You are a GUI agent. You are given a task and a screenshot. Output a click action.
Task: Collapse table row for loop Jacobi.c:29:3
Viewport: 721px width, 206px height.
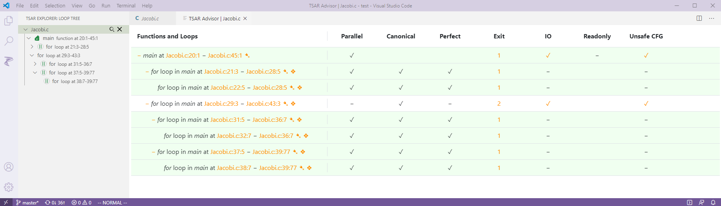point(147,104)
